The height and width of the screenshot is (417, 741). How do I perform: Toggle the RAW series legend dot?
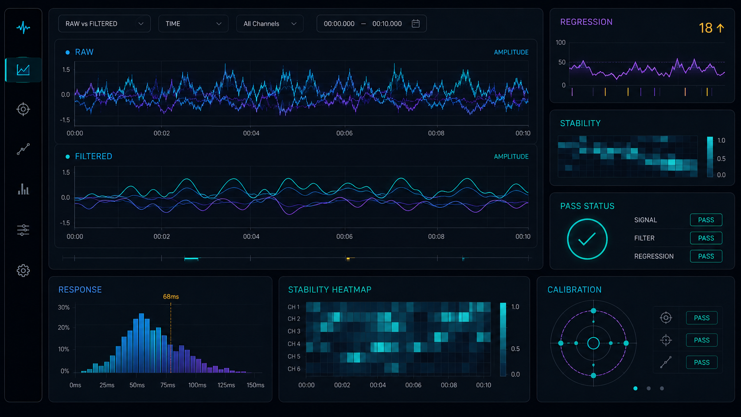pos(67,52)
